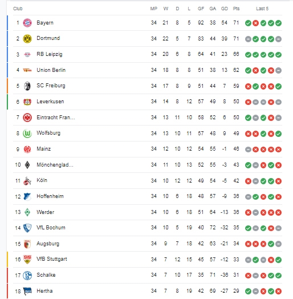This screenshot has height=299, width=293.
Task: Click the Hertha flag logo
Action: point(27,291)
